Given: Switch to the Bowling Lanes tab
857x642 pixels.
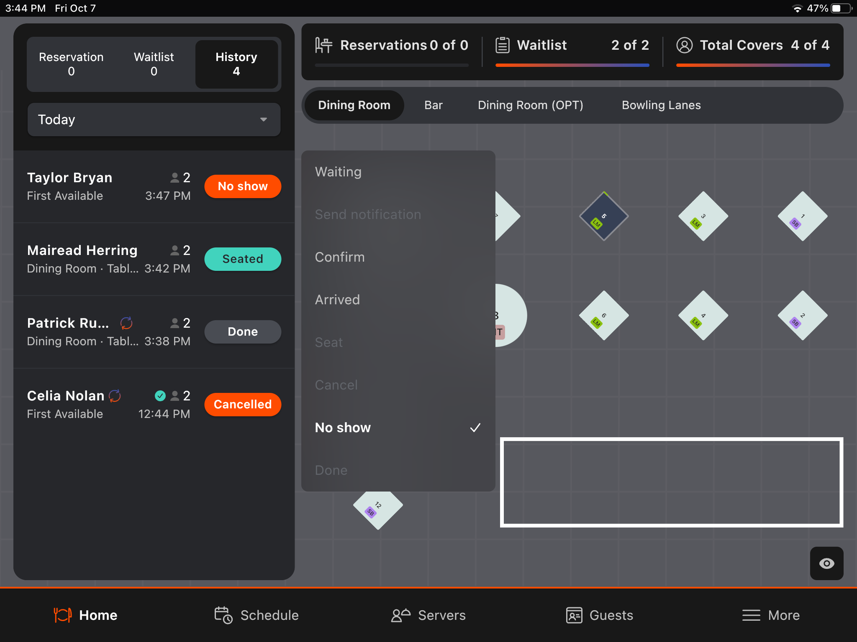Looking at the screenshot, I should (661, 105).
